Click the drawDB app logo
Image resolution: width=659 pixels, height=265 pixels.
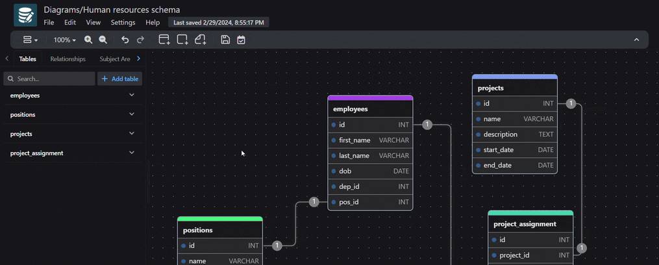(x=25, y=15)
